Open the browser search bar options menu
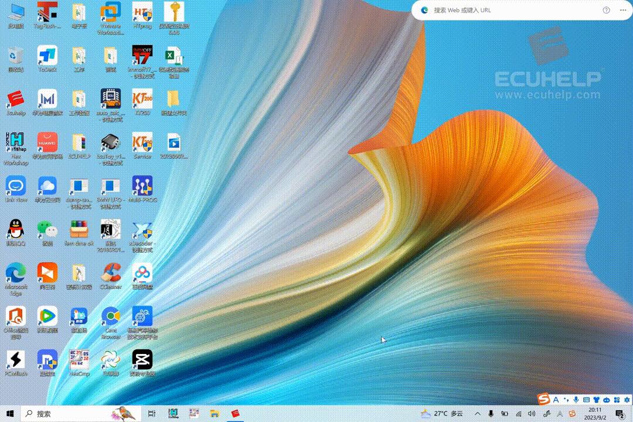Image resolution: width=633 pixels, height=422 pixels. [622, 10]
